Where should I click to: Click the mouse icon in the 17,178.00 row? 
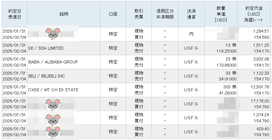point(53,104)
